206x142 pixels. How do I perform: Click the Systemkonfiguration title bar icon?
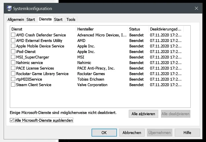coord(9,9)
